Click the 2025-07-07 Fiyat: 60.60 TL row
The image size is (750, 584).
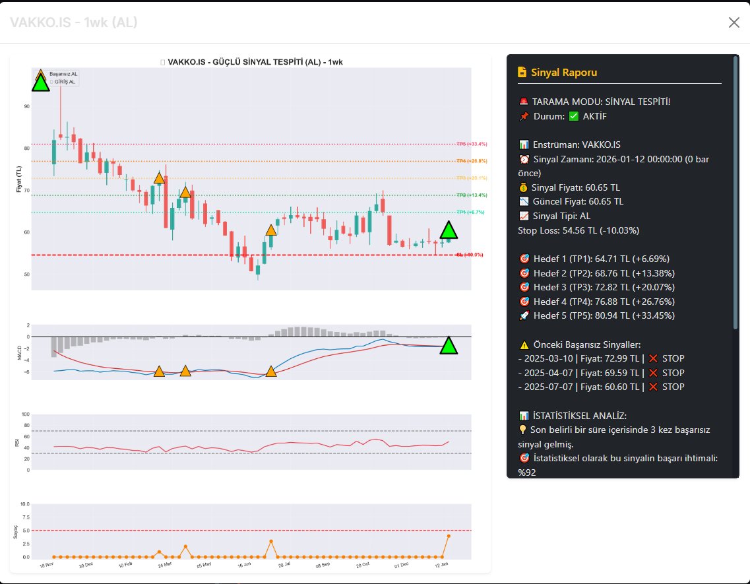pyautogui.click(x=601, y=387)
